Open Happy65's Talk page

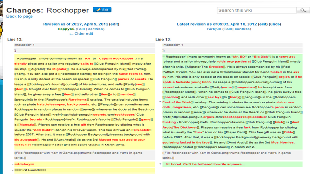pyautogui.click(x=81, y=29)
